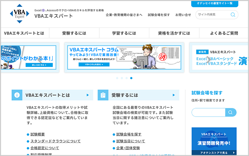The height and width of the screenshot is (156, 249).
Task: Click アオテンストアで見る banner button
Action: (214, 153)
